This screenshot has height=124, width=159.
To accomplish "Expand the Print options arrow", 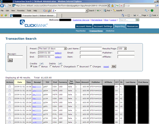I will (138, 16).
